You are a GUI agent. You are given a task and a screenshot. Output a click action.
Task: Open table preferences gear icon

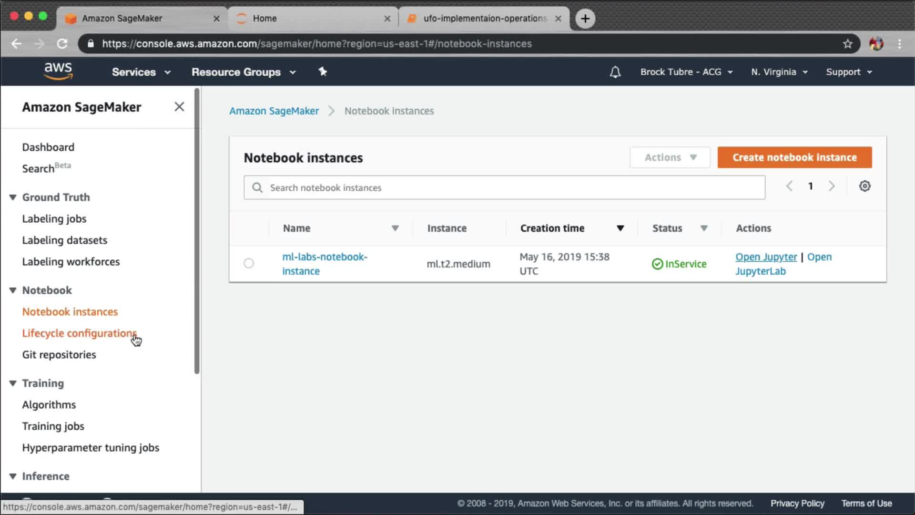coord(864,186)
